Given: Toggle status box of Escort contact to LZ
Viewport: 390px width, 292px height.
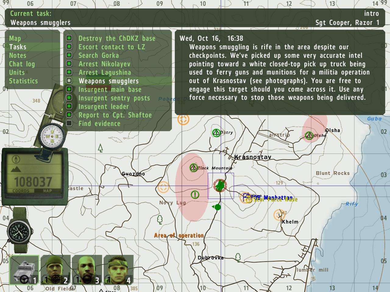Looking at the screenshot, I should [x=69, y=47].
